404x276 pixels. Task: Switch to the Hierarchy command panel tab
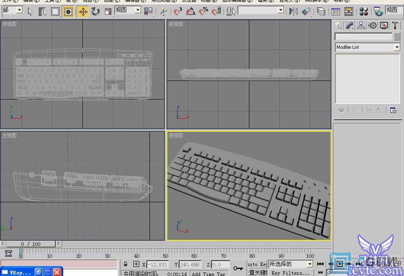click(361, 25)
